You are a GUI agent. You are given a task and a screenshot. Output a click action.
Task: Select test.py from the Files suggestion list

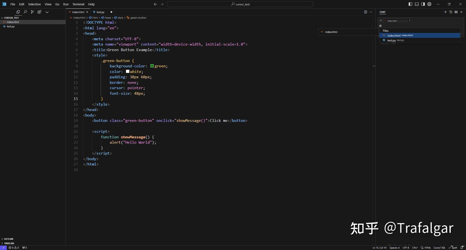click(x=392, y=40)
